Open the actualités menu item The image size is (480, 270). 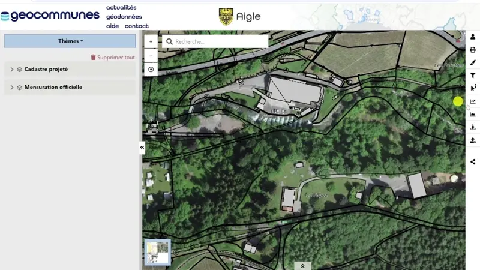[x=121, y=8]
